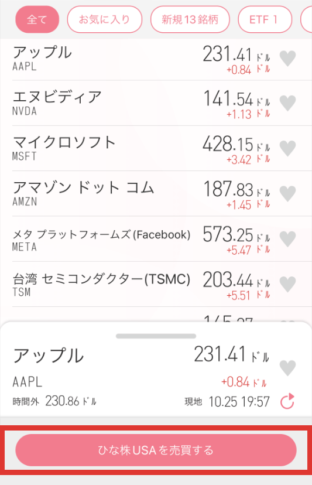Toggle favorite heart for Microsoft MSFT
The image size is (312, 485).
coord(287,148)
